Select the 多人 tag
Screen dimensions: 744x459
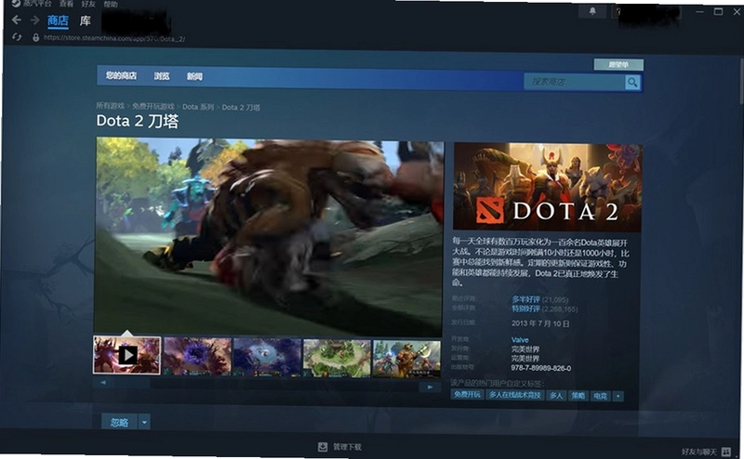555,396
